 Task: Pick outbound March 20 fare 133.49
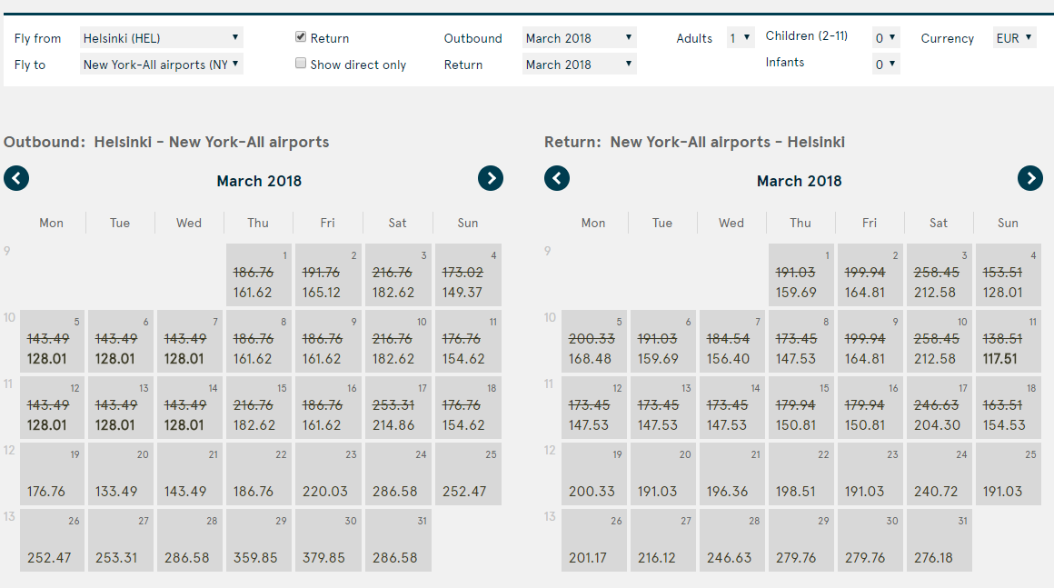[x=120, y=474]
